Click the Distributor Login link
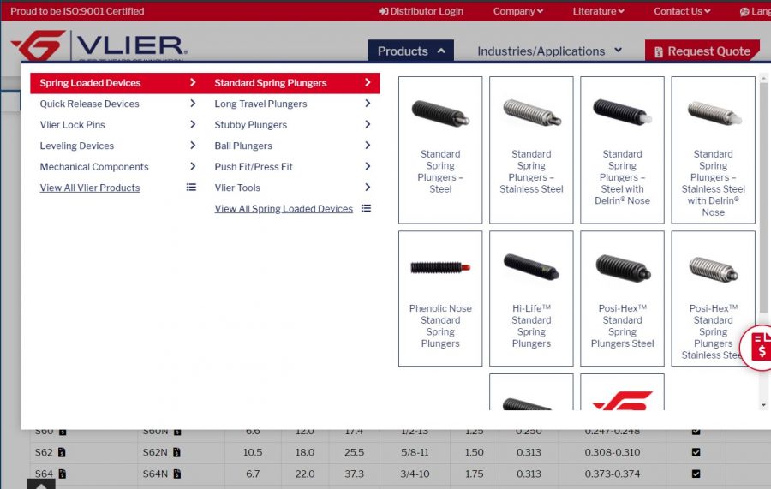Image resolution: width=771 pixels, height=489 pixels. tap(421, 11)
